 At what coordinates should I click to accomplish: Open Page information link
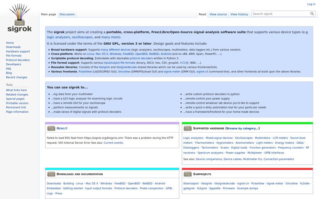coord(17,112)
